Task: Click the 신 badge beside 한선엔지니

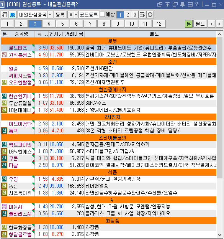Action: coord(4,96)
